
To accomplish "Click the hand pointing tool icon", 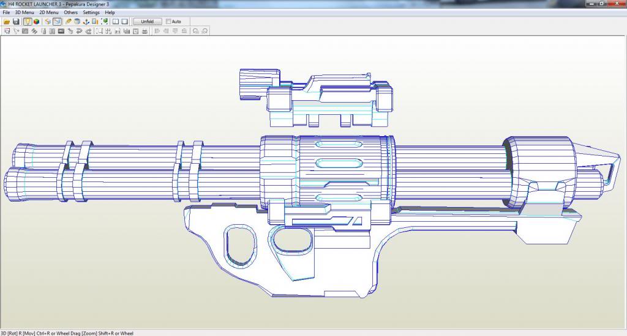I will 70,31.
